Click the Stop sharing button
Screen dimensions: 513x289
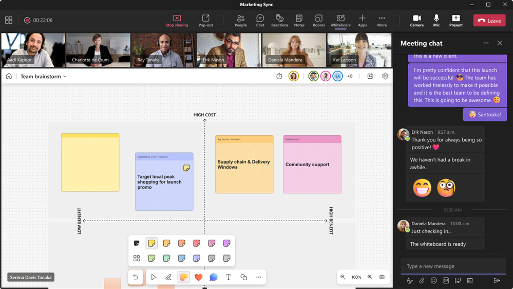pos(177,21)
